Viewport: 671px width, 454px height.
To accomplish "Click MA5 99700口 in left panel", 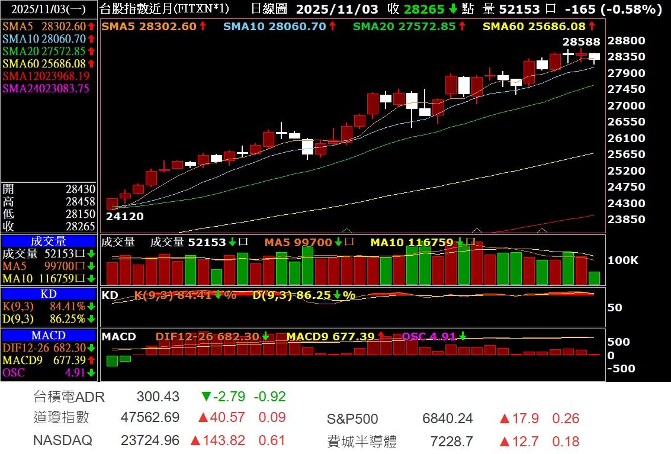I will coord(49,266).
